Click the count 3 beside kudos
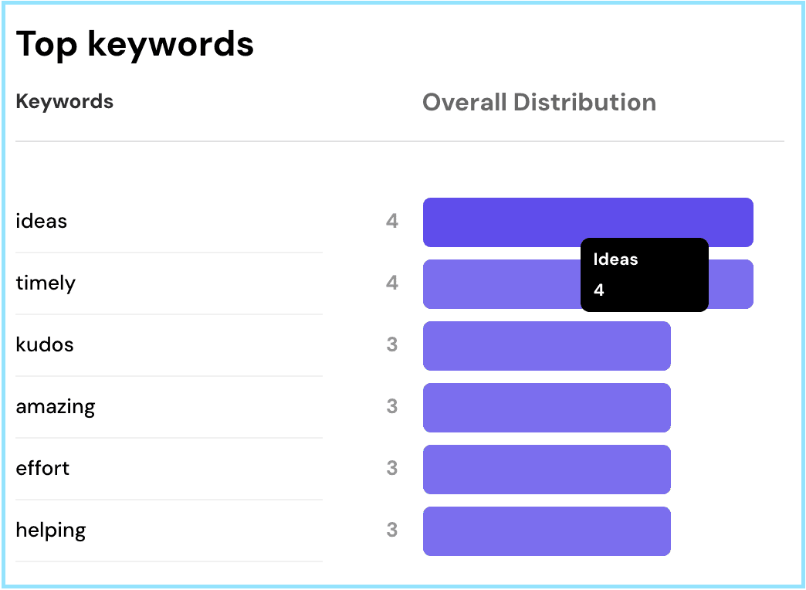Screen dimensions: 806x590 (x=392, y=345)
